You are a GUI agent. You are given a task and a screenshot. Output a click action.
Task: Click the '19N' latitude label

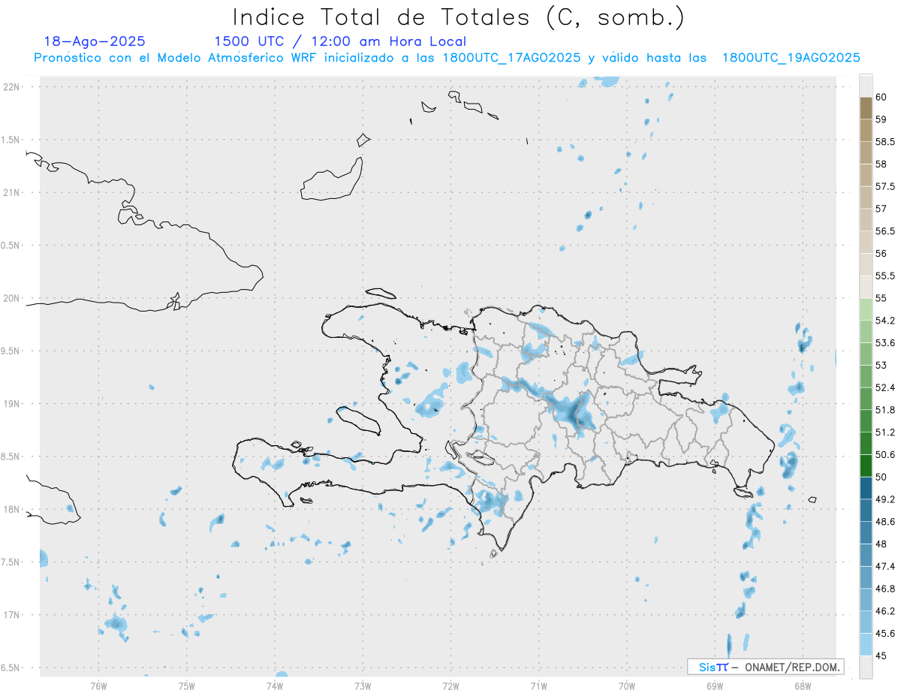(x=11, y=404)
